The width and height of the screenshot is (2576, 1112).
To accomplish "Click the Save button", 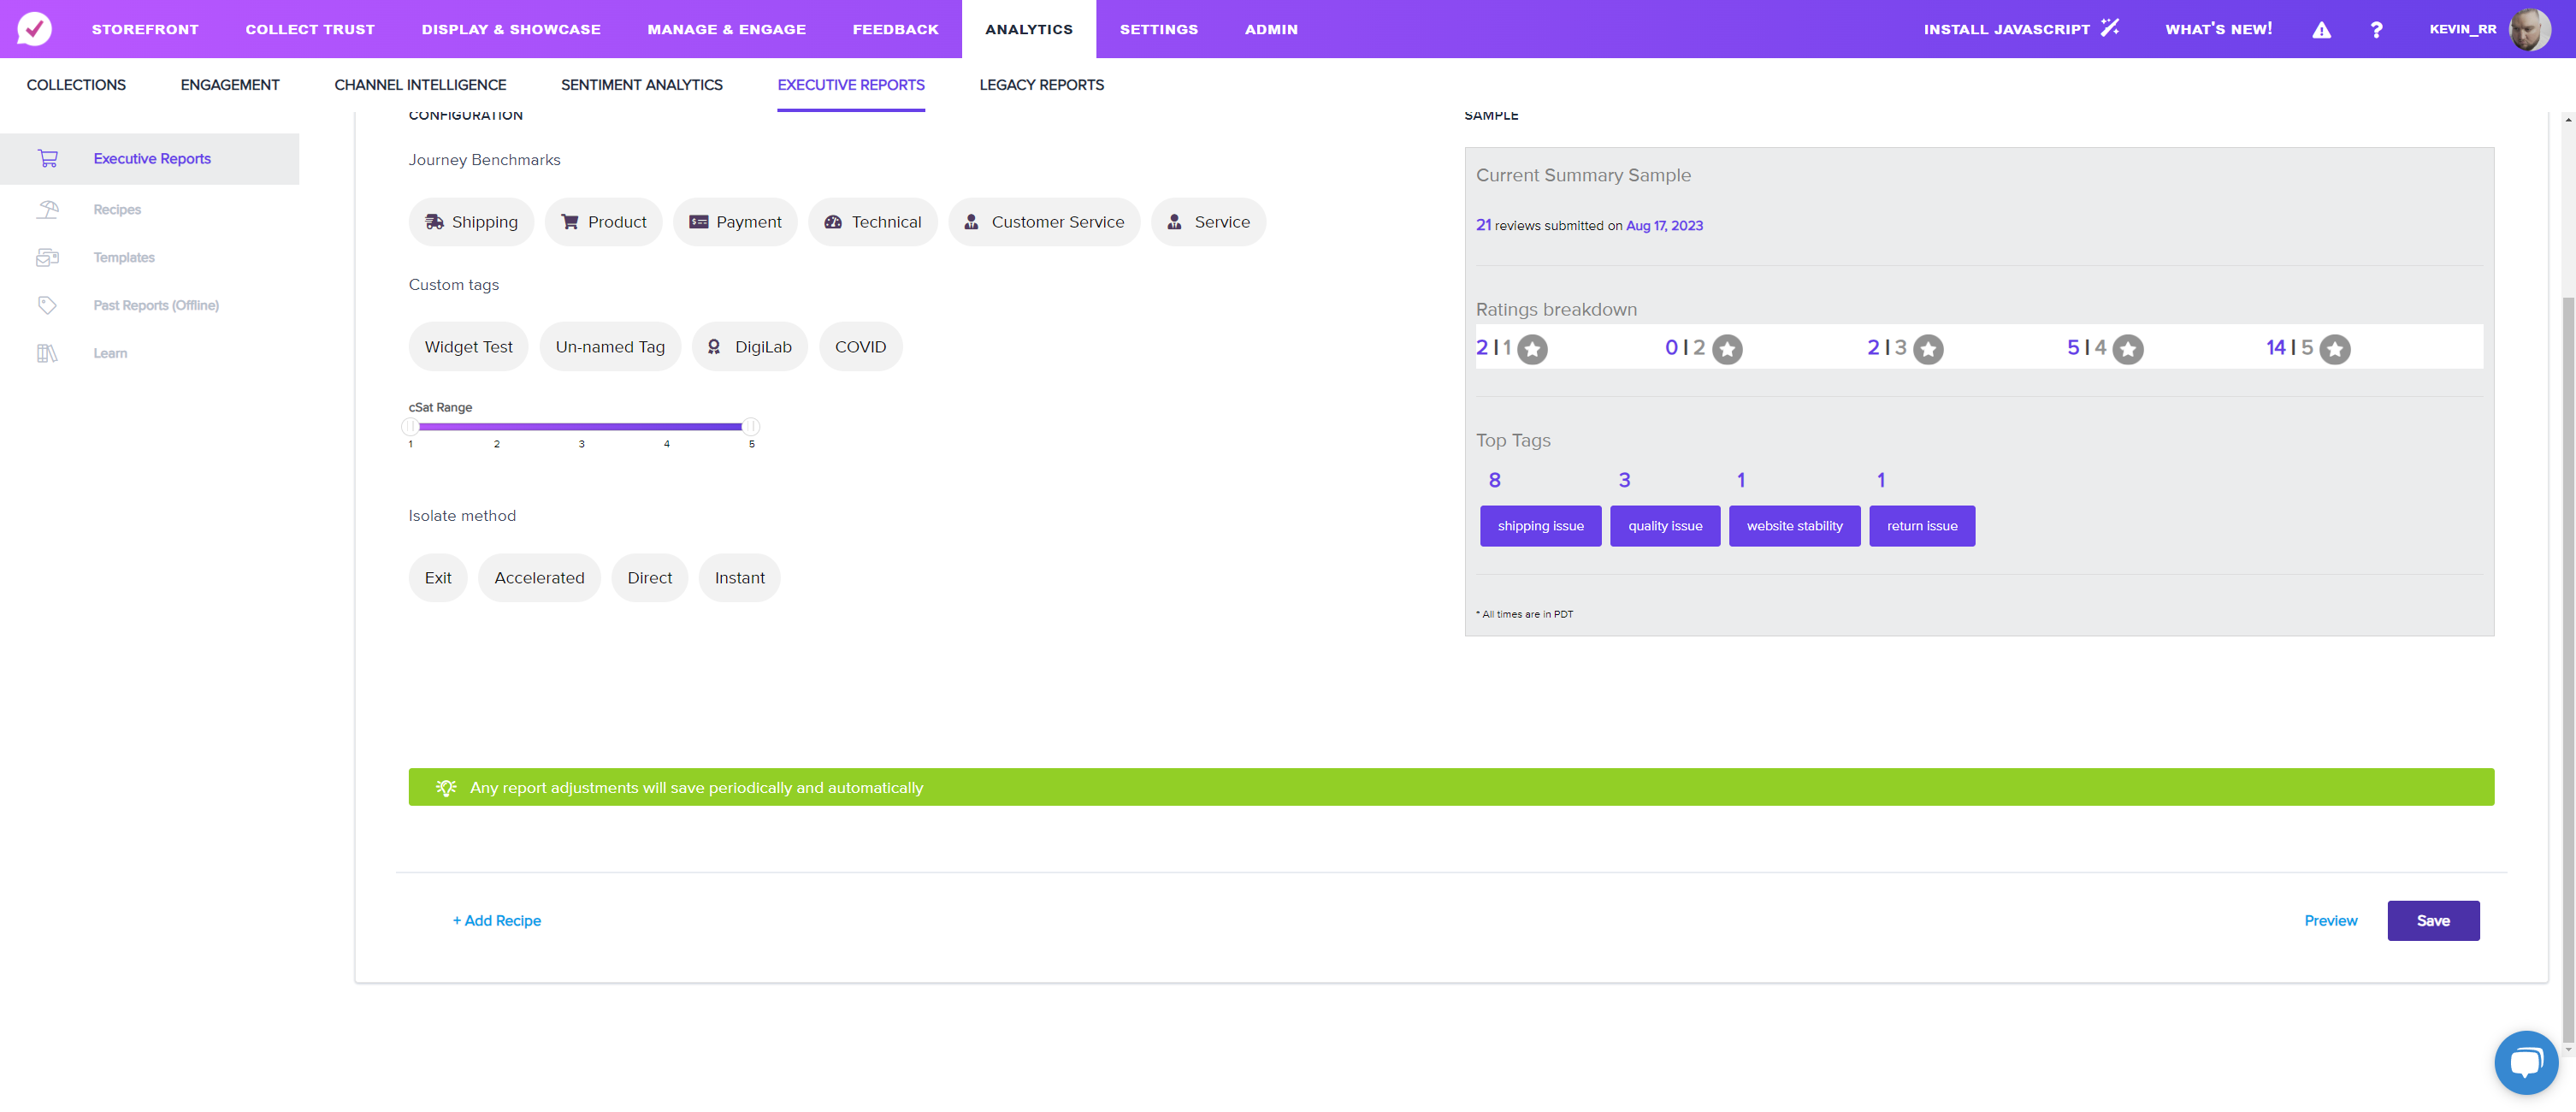I will point(2433,921).
